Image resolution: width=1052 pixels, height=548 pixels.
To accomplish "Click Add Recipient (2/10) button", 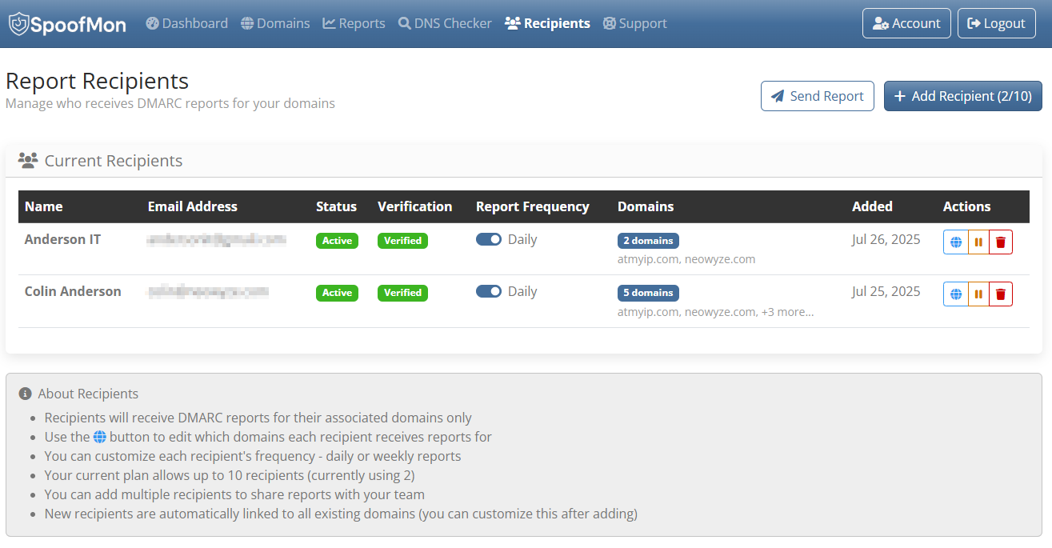I will (963, 96).
